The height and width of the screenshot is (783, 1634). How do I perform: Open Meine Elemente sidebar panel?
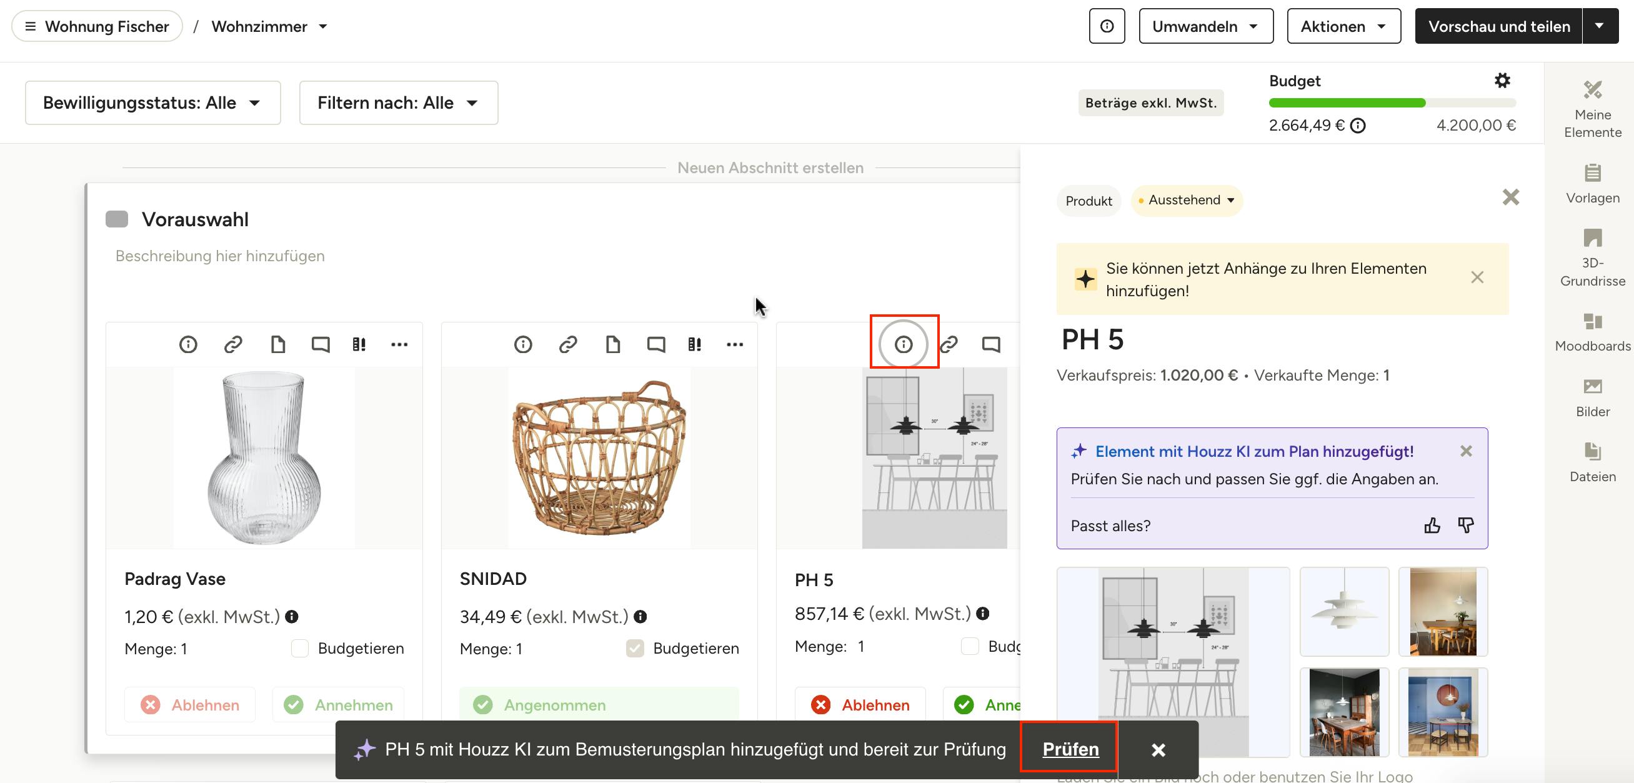1592,109
